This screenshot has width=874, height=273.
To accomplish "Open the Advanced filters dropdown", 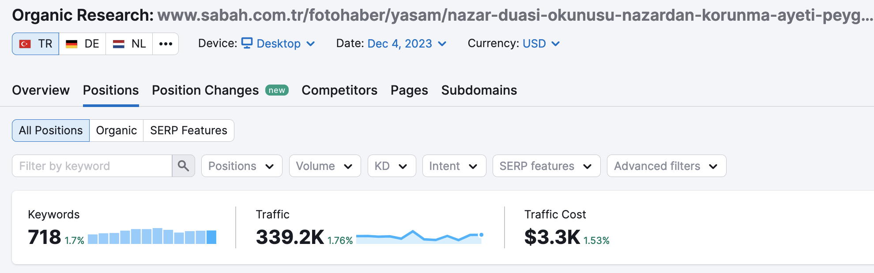I will 667,166.
